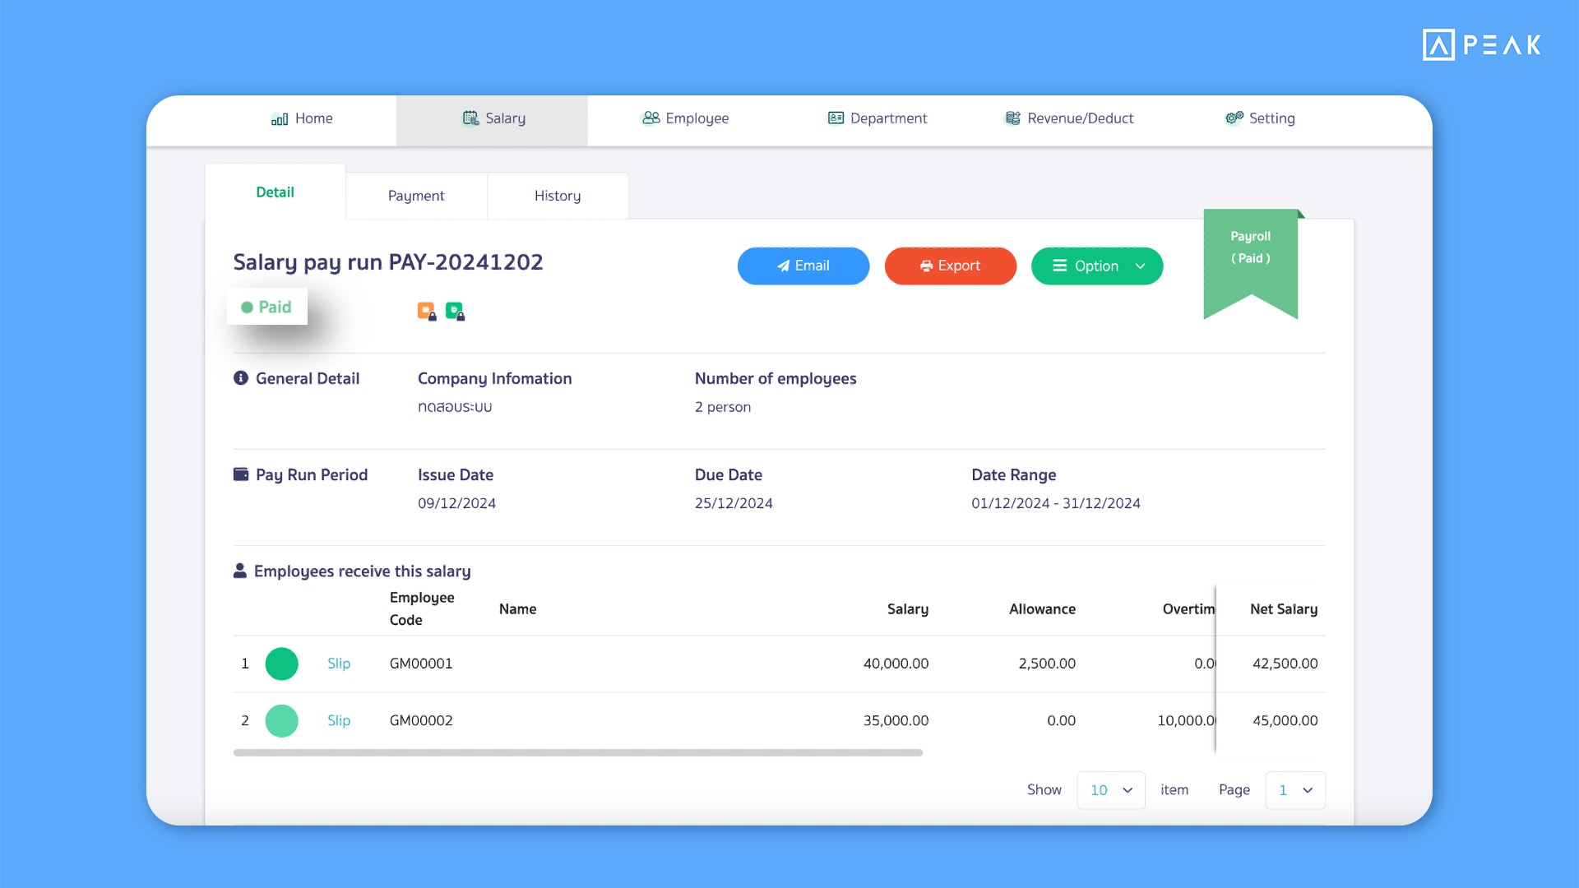
Task: Click the General Detail info icon
Action: tap(239, 377)
